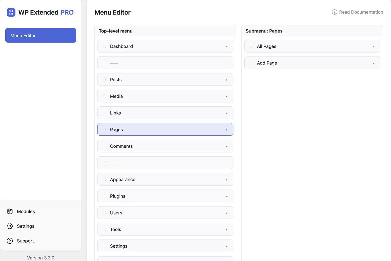Grab the drag handle of Dashboard row
Screen dimensions: 391x261
coord(104,46)
